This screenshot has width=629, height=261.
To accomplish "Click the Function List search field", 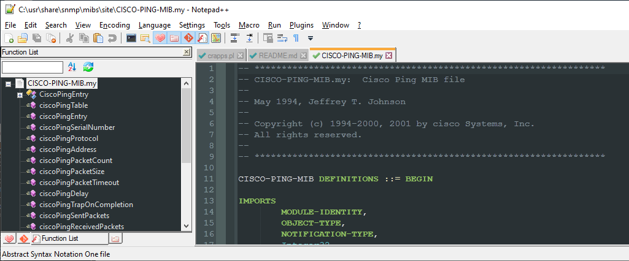I will [x=33, y=67].
